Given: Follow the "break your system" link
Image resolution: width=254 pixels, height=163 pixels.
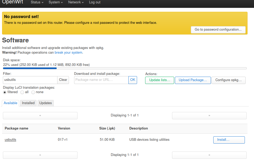Looking at the screenshot, I should [x=68, y=52].
